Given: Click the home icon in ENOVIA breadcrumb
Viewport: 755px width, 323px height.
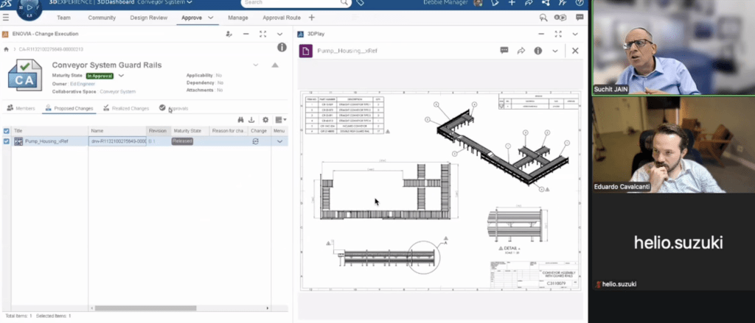Looking at the screenshot, I should coord(7,49).
